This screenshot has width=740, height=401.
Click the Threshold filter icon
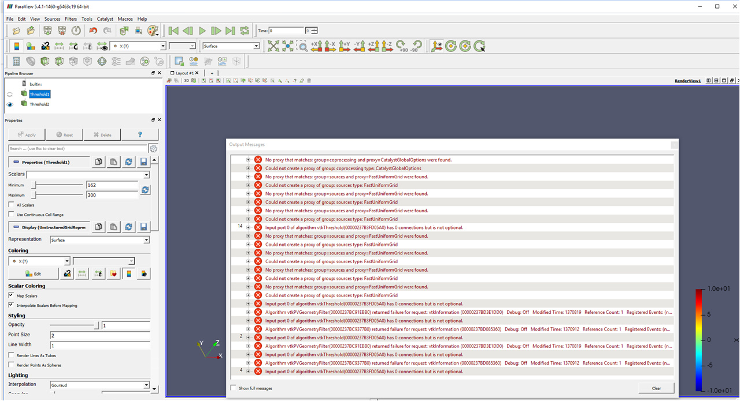pos(73,61)
